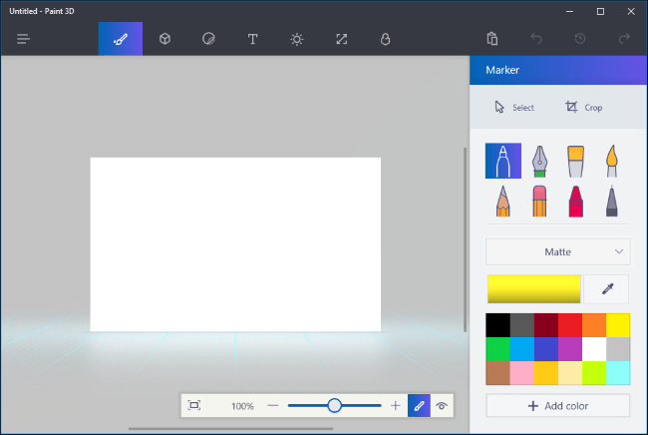Open the current yellow color picker
Screen dimensions: 648x435
tap(533, 289)
